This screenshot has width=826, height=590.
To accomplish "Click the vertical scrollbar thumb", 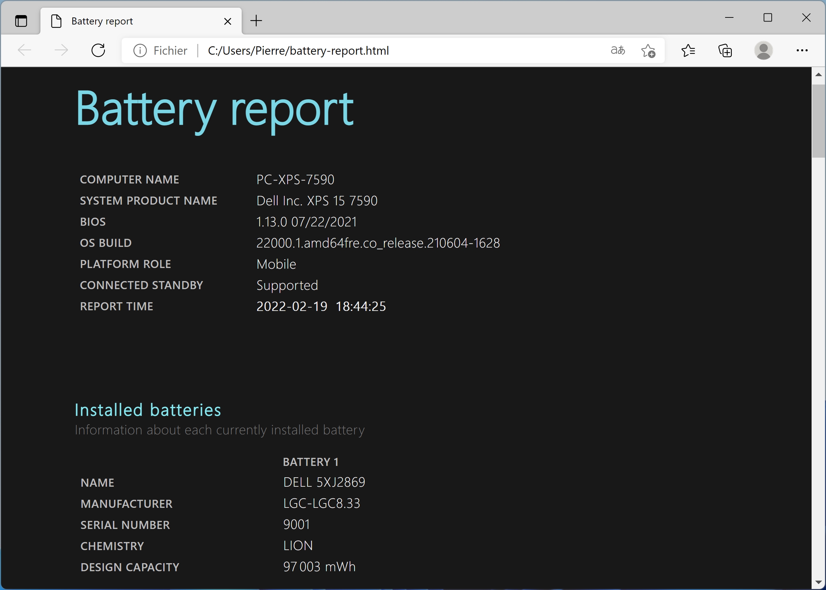I will (818, 121).
